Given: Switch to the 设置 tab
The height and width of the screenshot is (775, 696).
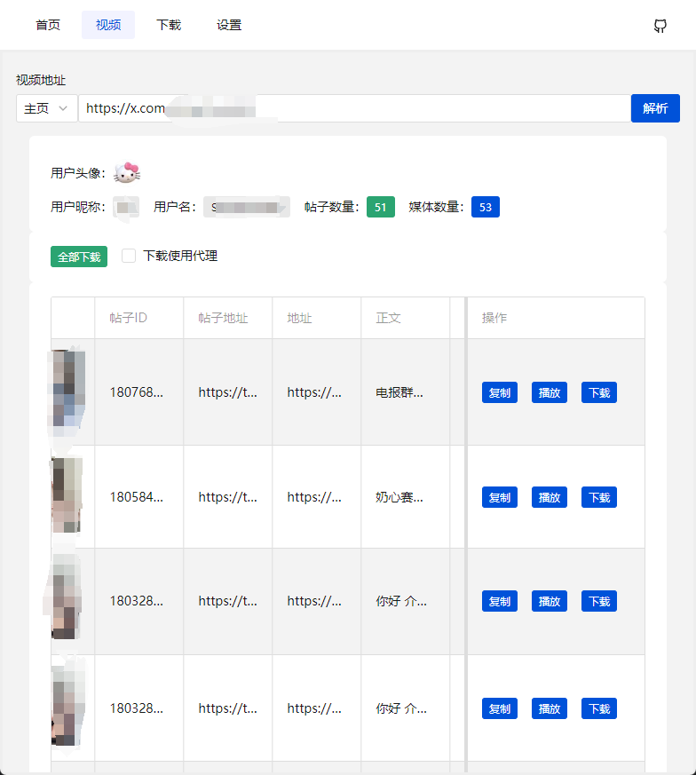Looking at the screenshot, I should [x=229, y=25].
